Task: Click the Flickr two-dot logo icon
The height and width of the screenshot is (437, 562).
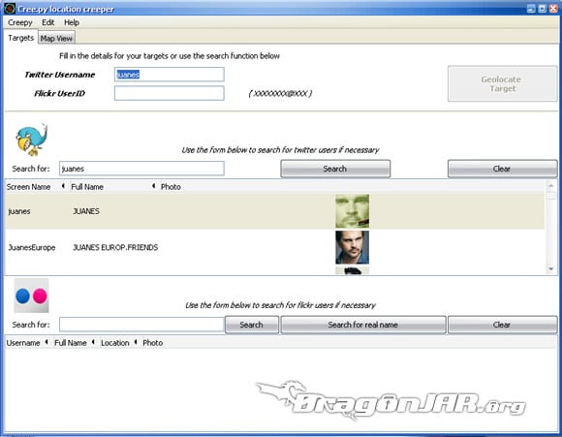Action: 32,296
